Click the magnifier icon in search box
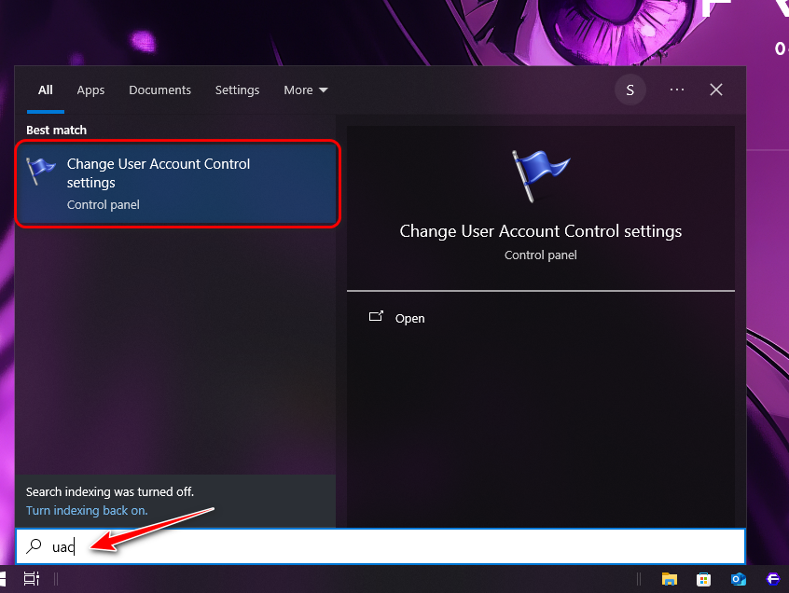 point(34,546)
